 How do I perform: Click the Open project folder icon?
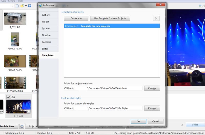[22, 6]
